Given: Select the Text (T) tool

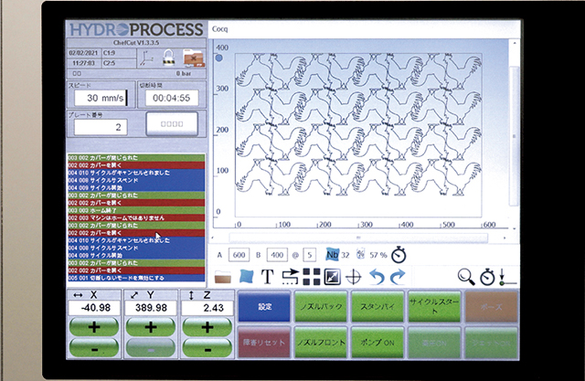Looking at the screenshot, I should pos(268,276).
